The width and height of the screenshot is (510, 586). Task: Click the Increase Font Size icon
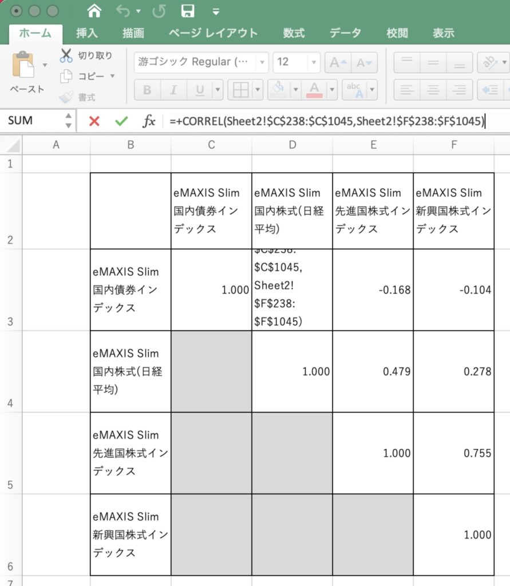338,62
